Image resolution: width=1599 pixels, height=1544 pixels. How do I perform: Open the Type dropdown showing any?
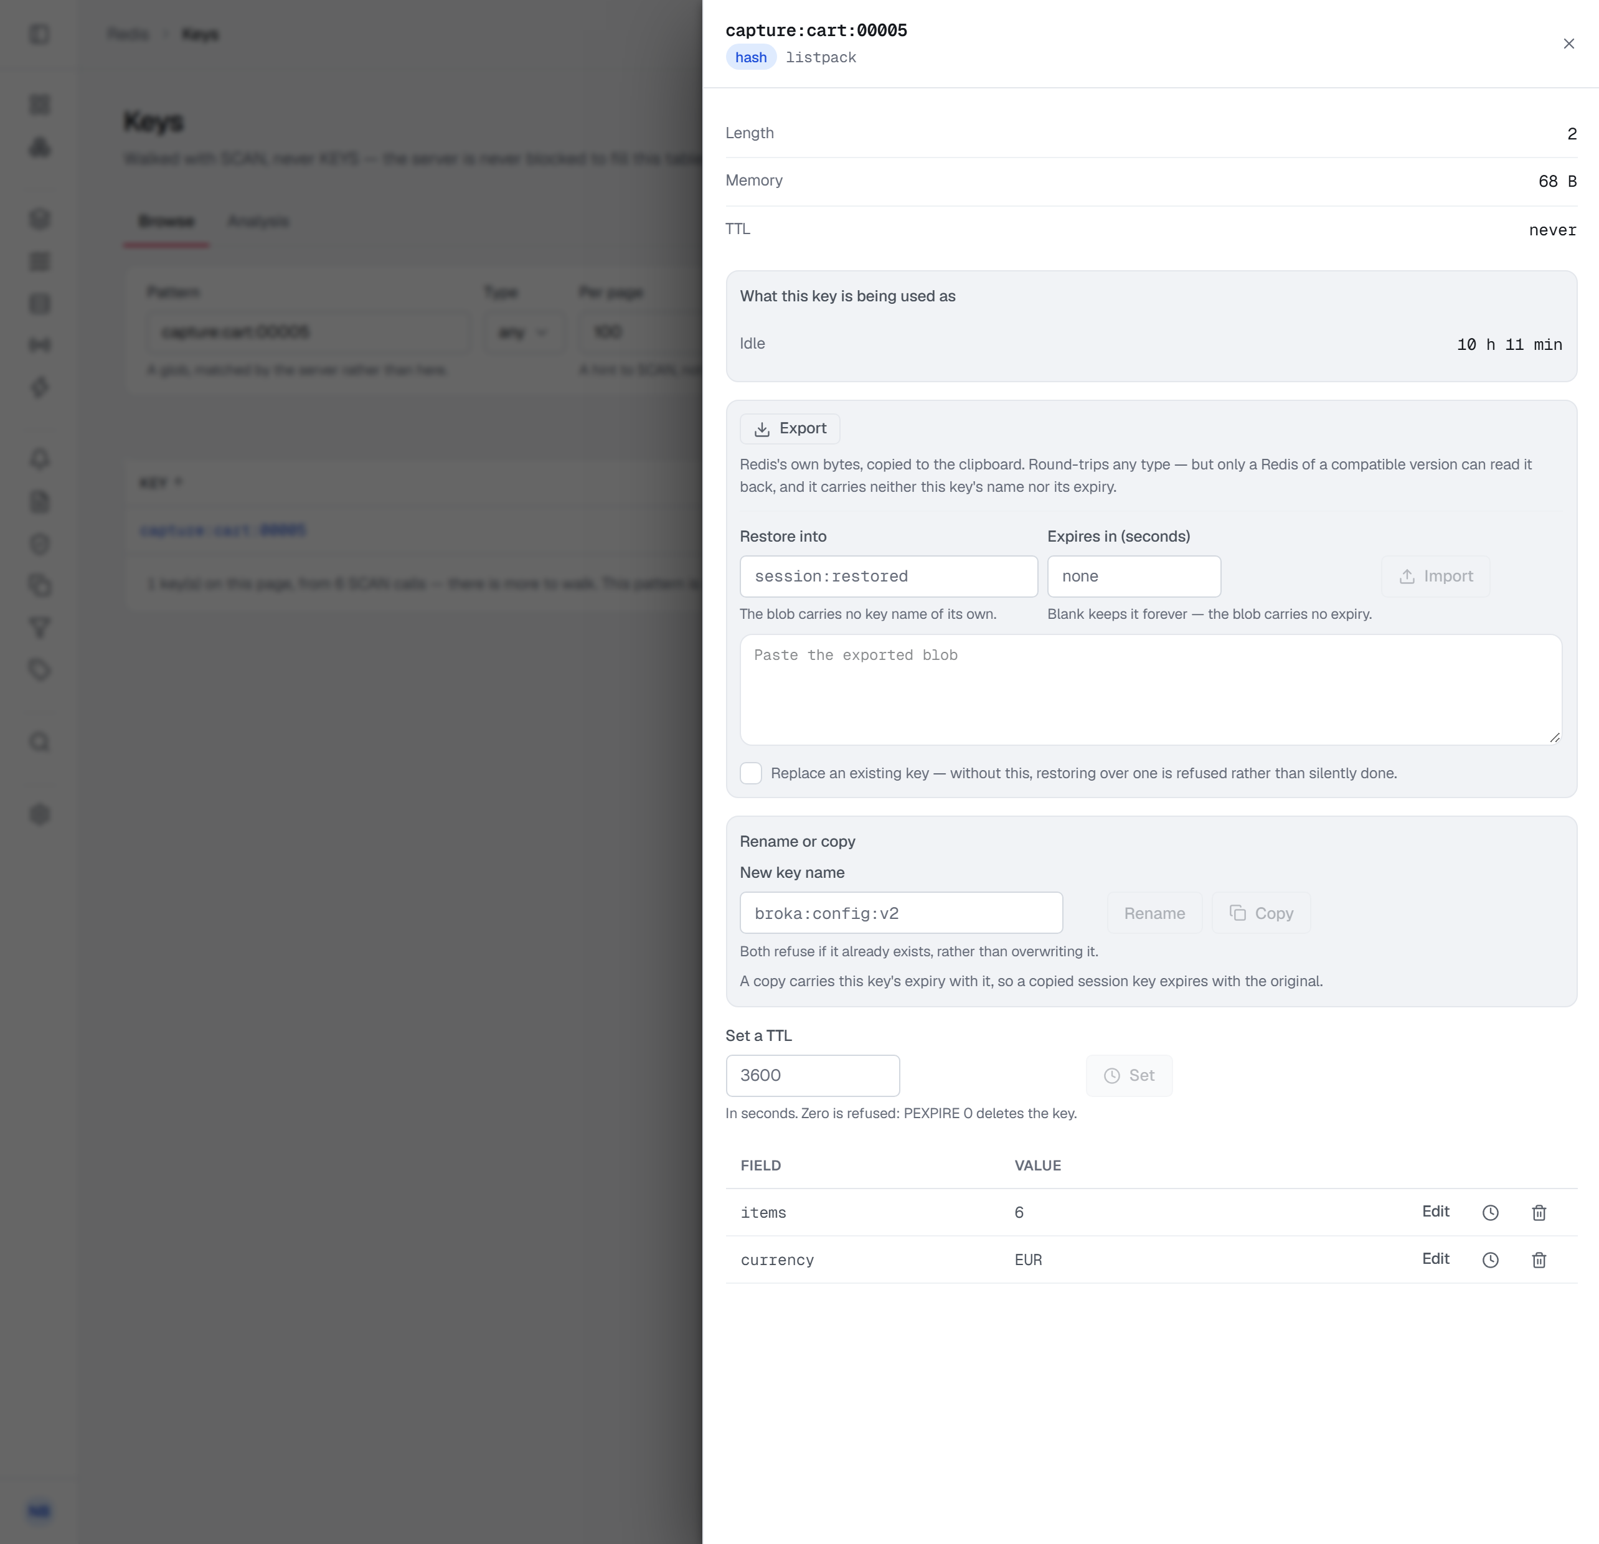(x=523, y=333)
